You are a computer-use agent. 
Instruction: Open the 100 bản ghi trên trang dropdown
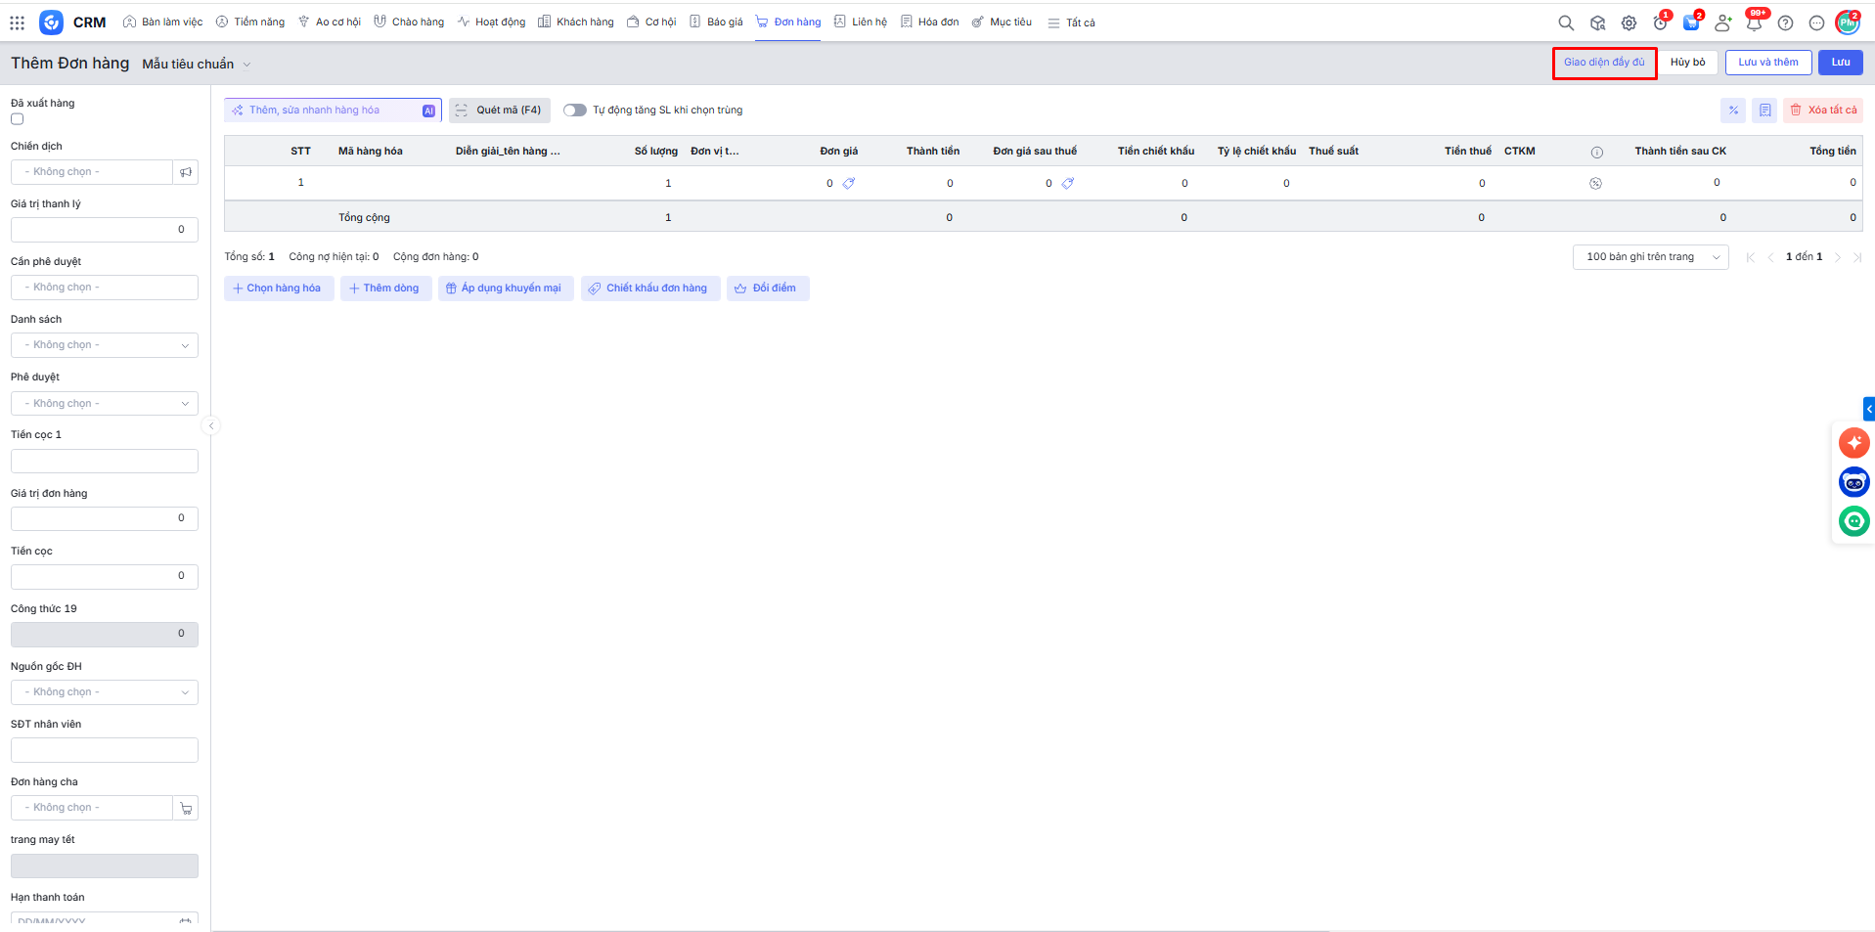pyautogui.click(x=1650, y=257)
